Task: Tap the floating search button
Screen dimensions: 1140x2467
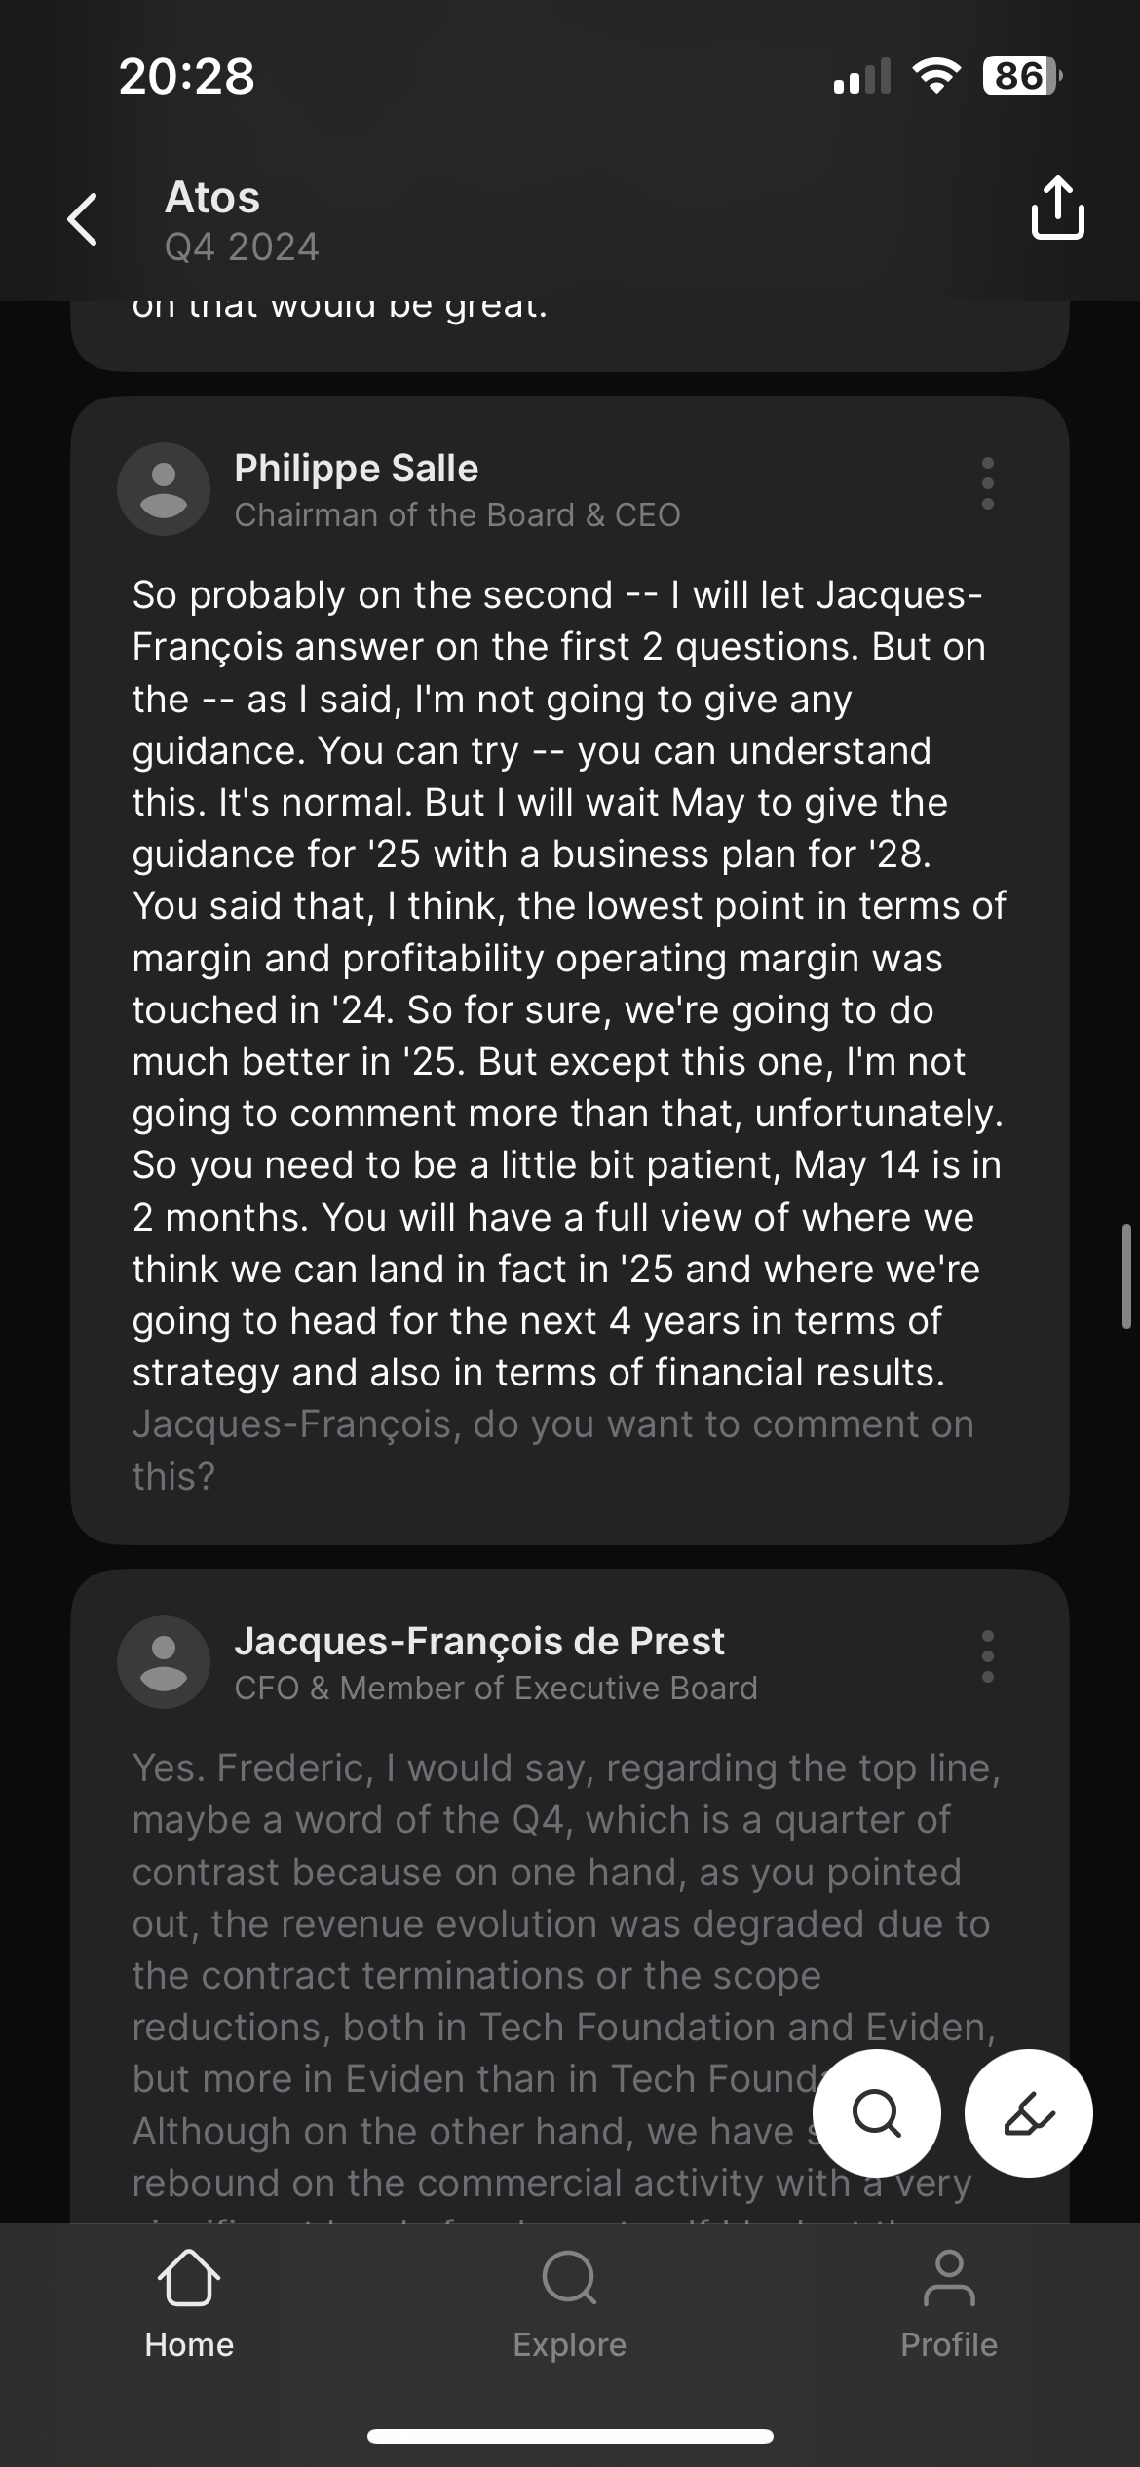Action: tap(876, 2114)
